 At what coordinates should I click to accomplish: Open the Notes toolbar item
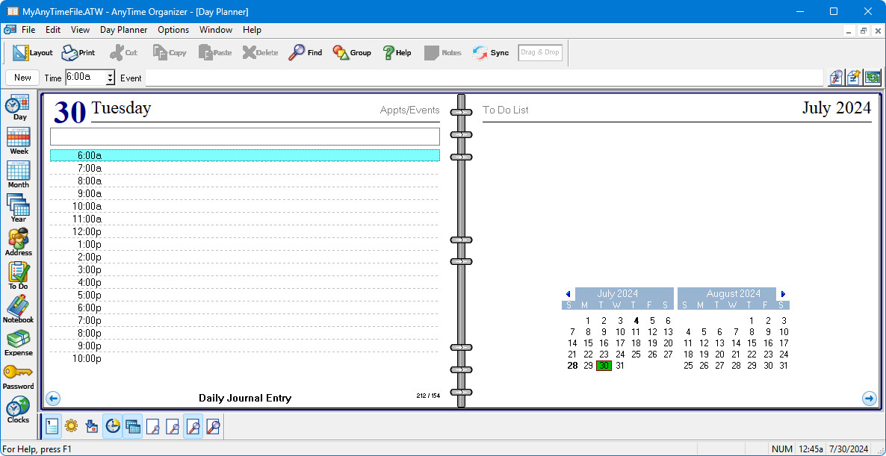click(x=442, y=52)
